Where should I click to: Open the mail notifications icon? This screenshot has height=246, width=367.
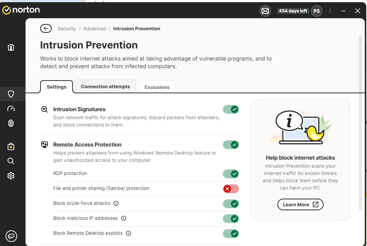(x=265, y=11)
